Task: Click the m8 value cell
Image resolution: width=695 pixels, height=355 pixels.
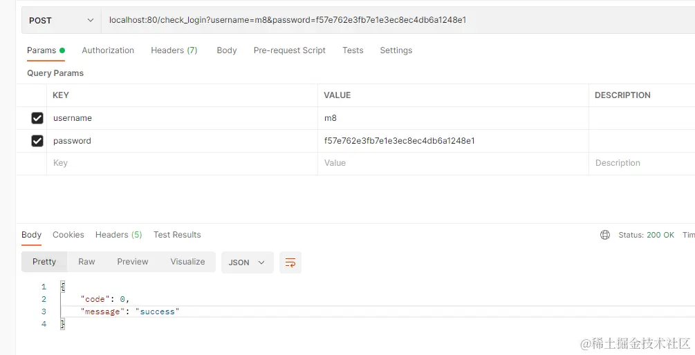Action: coord(453,118)
